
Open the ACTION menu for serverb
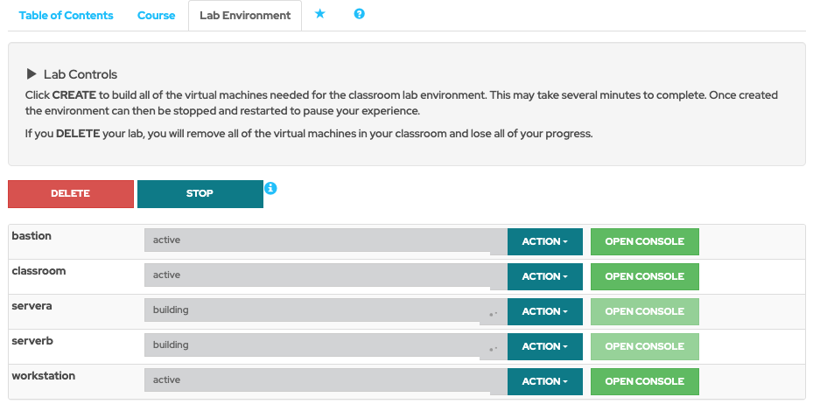(x=544, y=346)
